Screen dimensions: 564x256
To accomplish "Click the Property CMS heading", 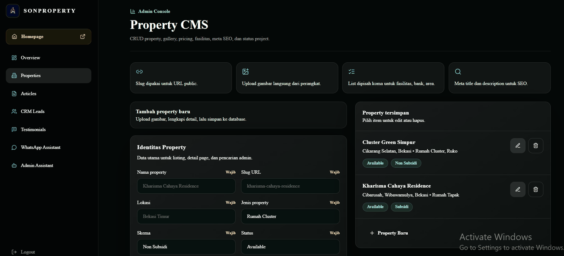I will coord(169,25).
